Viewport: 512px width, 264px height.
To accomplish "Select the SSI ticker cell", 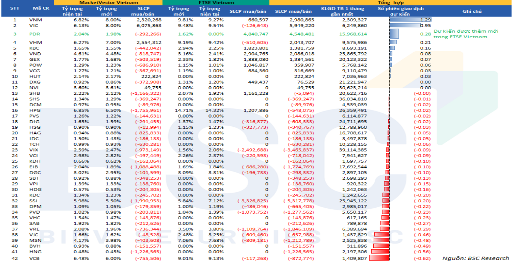I will click(x=34, y=201).
